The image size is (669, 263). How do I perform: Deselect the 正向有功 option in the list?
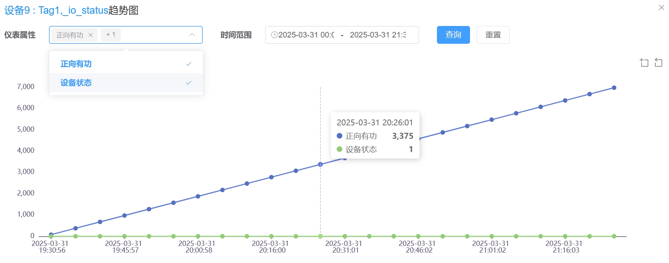[x=126, y=64]
